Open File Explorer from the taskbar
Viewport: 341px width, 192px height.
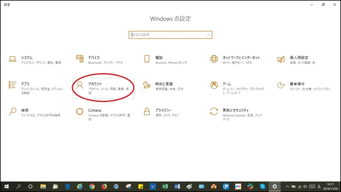click(x=43, y=186)
